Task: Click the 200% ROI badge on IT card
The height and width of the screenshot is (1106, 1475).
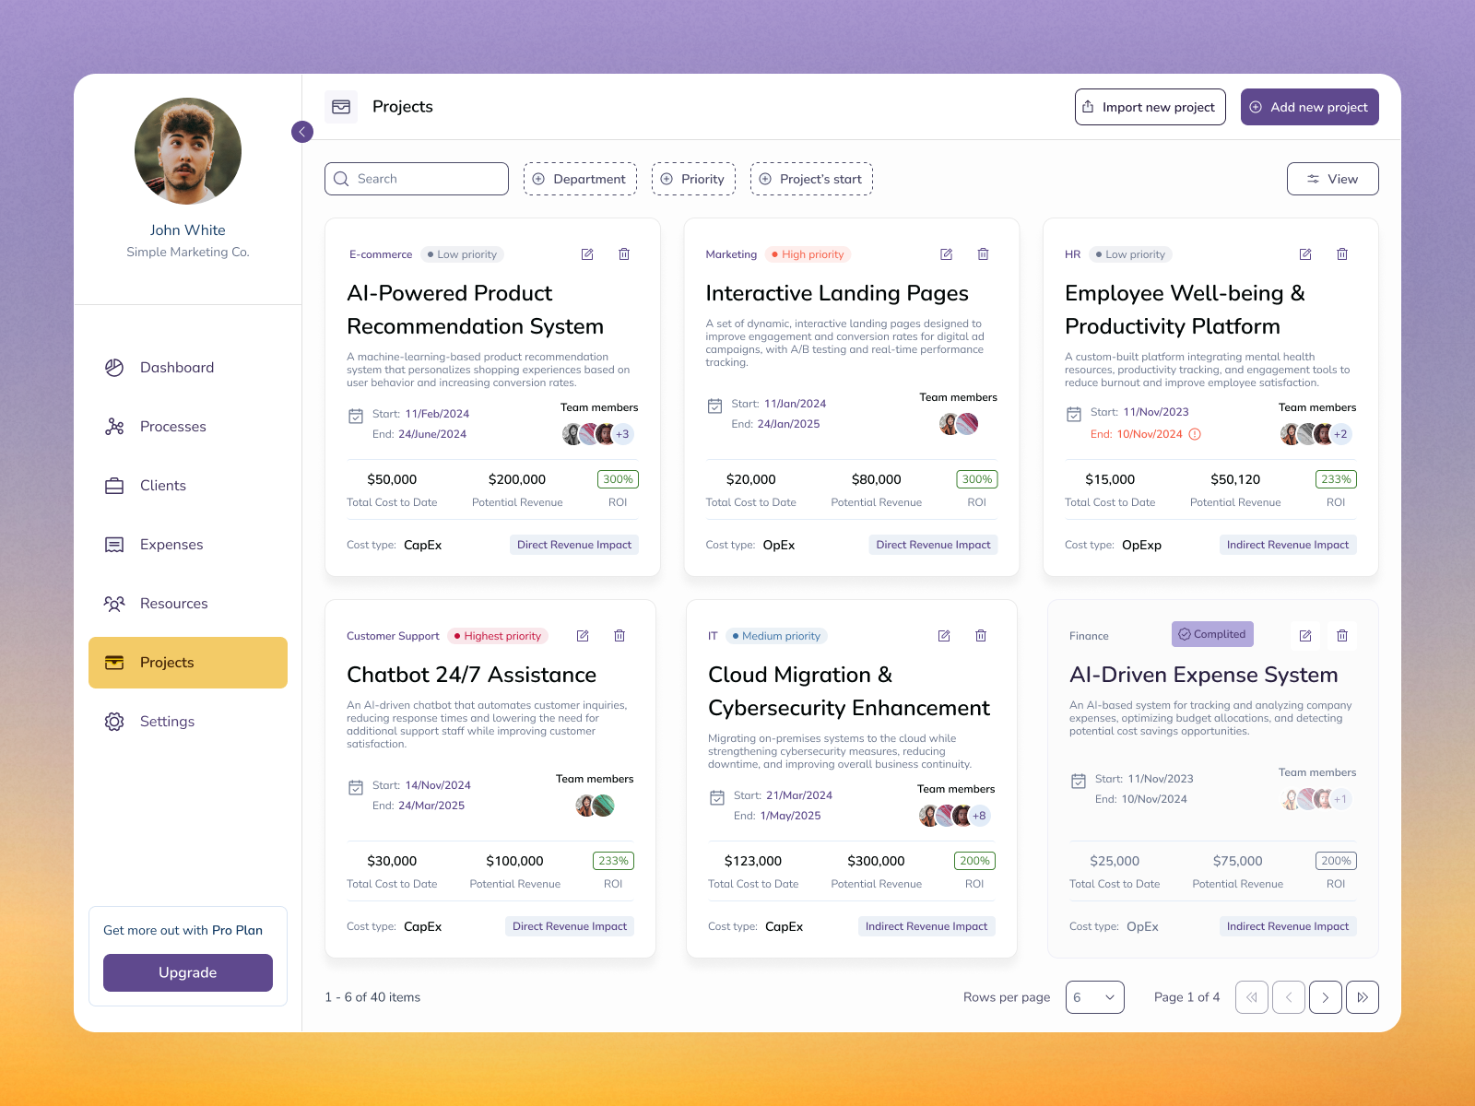Action: click(x=974, y=861)
